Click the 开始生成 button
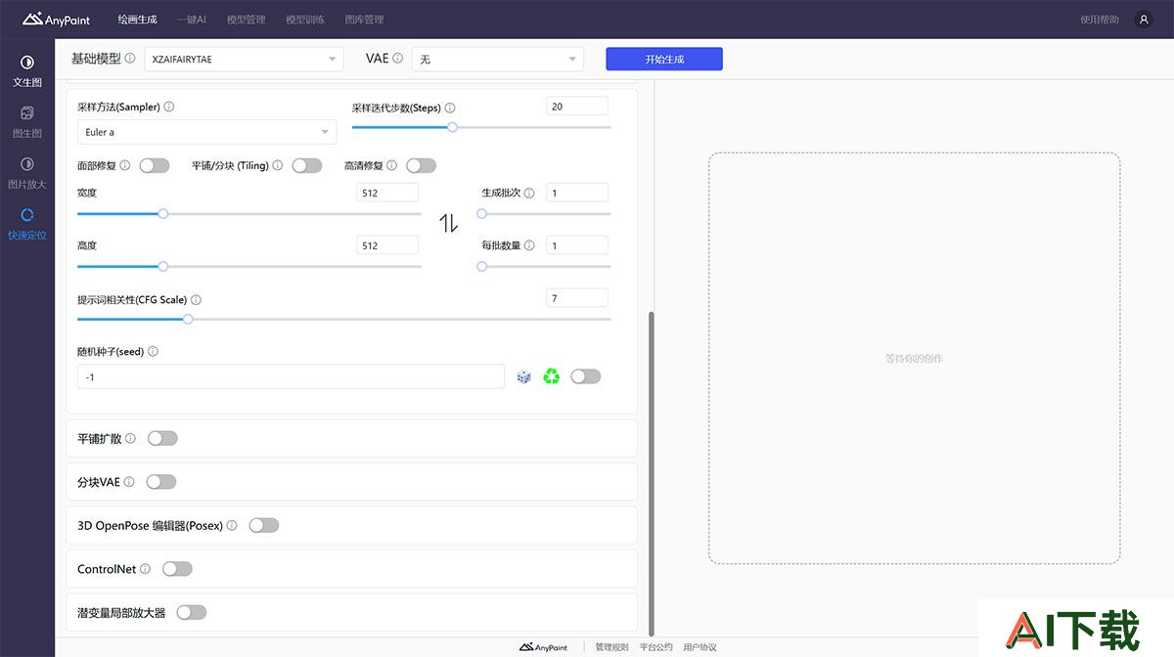 tap(664, 59)
